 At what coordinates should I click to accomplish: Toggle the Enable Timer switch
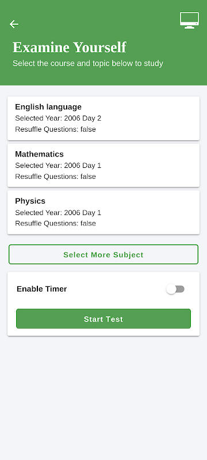click(175, 289)
